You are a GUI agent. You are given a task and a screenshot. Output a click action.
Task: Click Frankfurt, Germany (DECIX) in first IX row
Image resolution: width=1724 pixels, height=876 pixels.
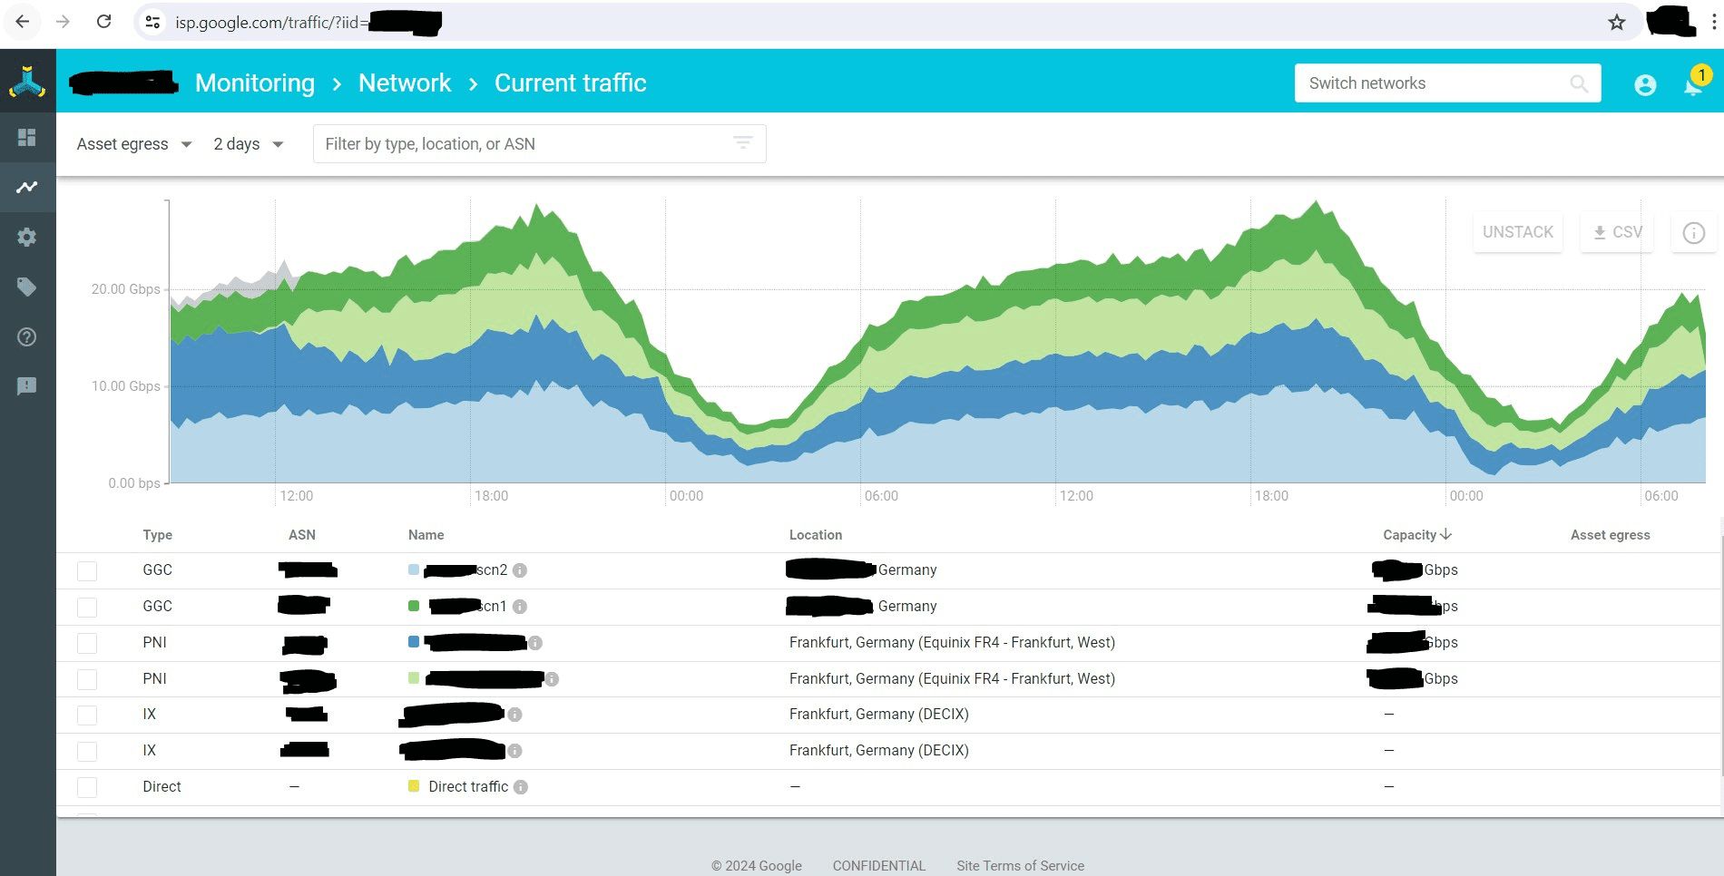(879, 715)
